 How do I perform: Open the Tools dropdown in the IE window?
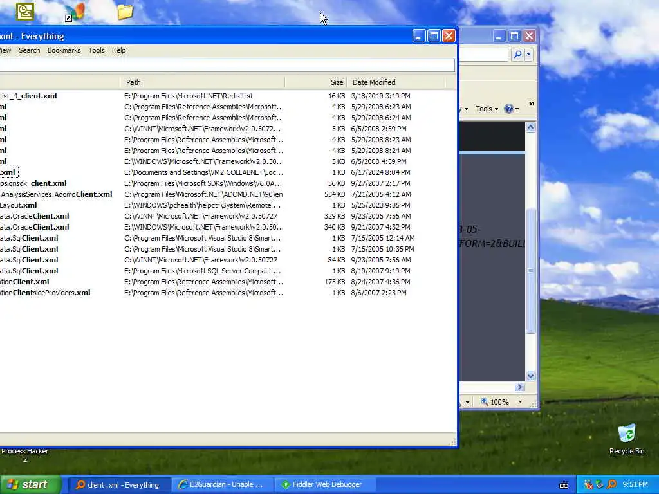point(487,109)
